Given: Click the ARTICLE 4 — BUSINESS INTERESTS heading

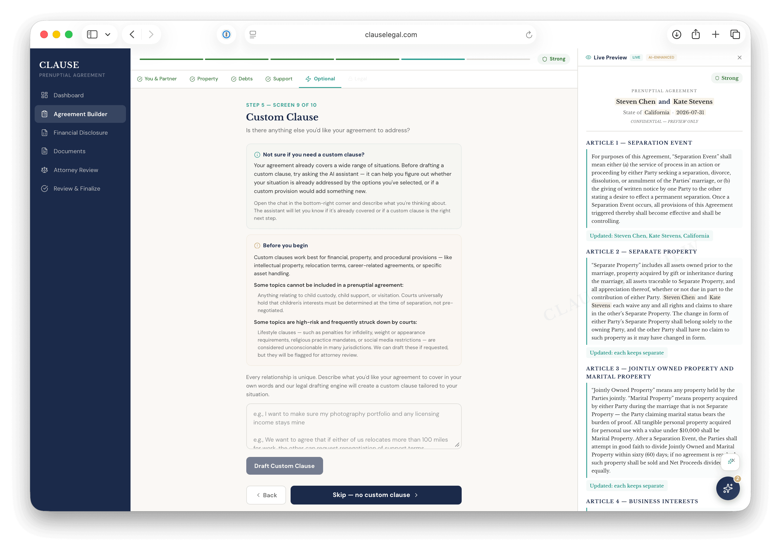Looking at the screenshot, I should pyautogui.click(x=642, y=501).
